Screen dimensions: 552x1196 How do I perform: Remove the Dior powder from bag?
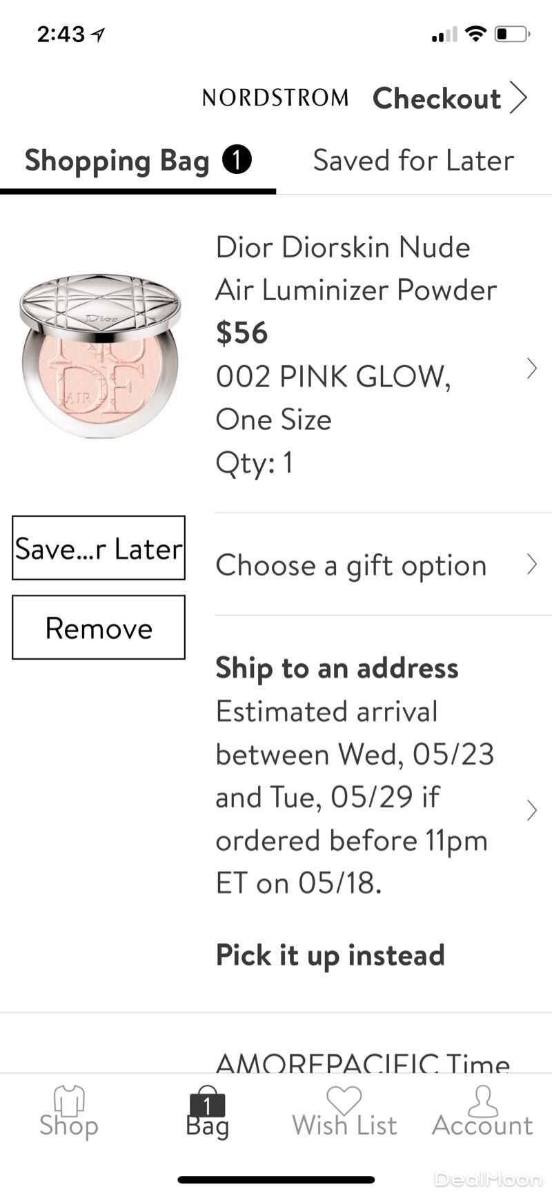coord(99,627)
